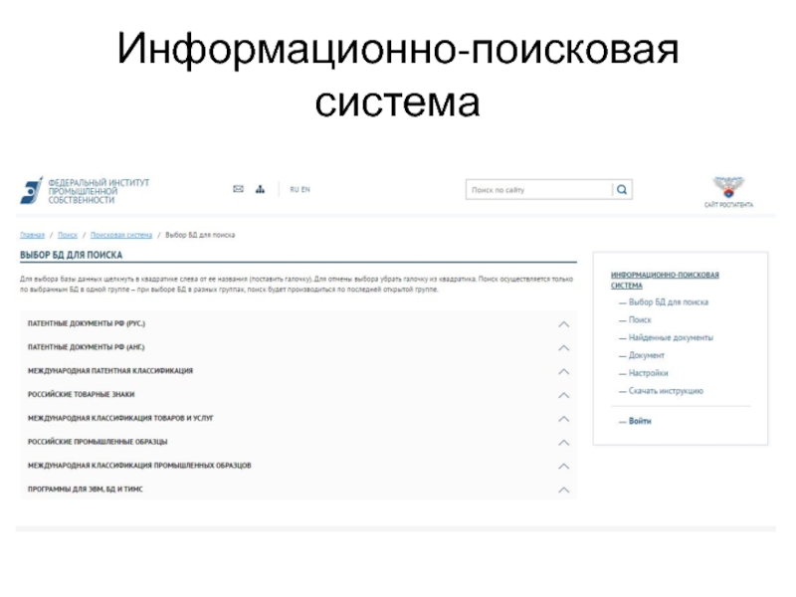The image size is (796, 597).
Task: Expand Программы для ЭВМ, БД и ТИМС
Action: (x=563, y=490)
